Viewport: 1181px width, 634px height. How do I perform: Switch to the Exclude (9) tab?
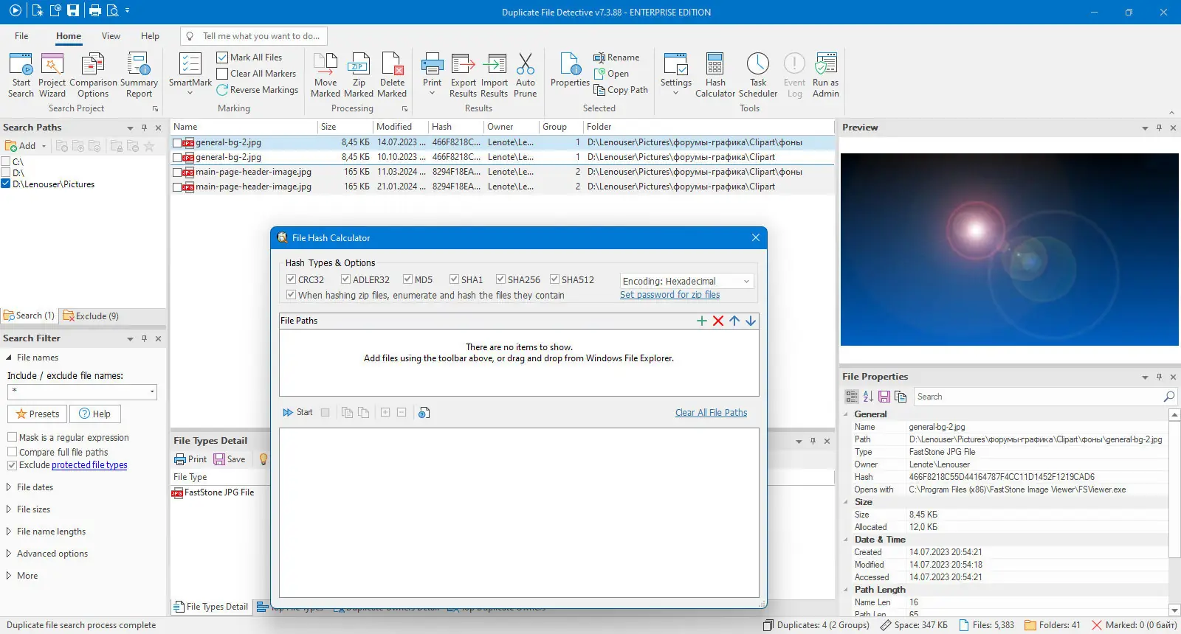91,316
